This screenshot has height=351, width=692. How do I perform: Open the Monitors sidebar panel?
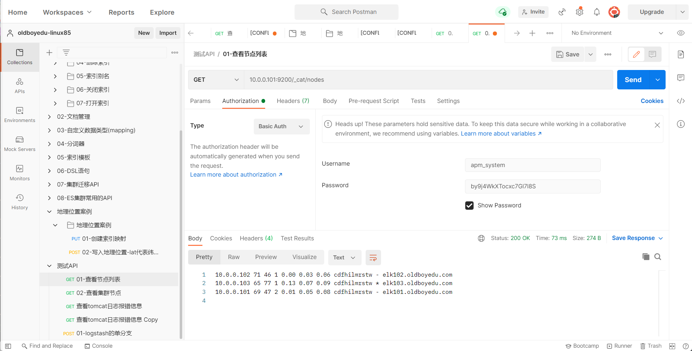[x=20, y=173]
